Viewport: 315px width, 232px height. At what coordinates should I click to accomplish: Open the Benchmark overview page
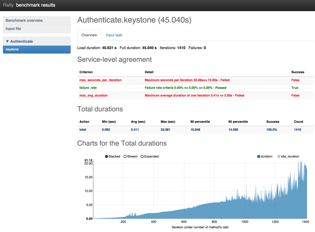(24, 20)
